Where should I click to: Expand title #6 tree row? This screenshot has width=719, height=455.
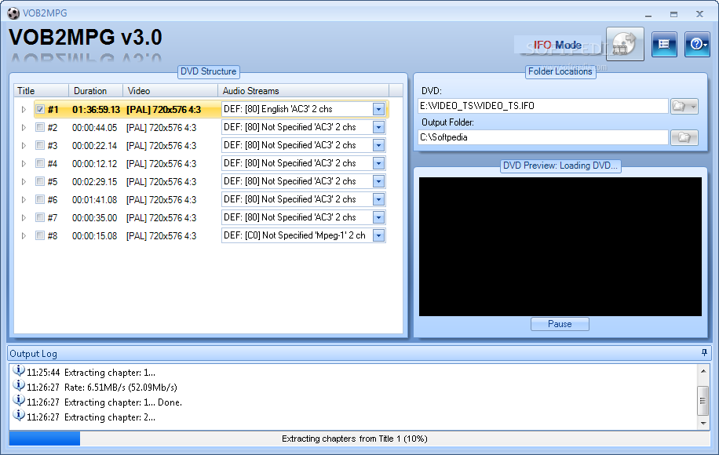[x=24, y=199]
